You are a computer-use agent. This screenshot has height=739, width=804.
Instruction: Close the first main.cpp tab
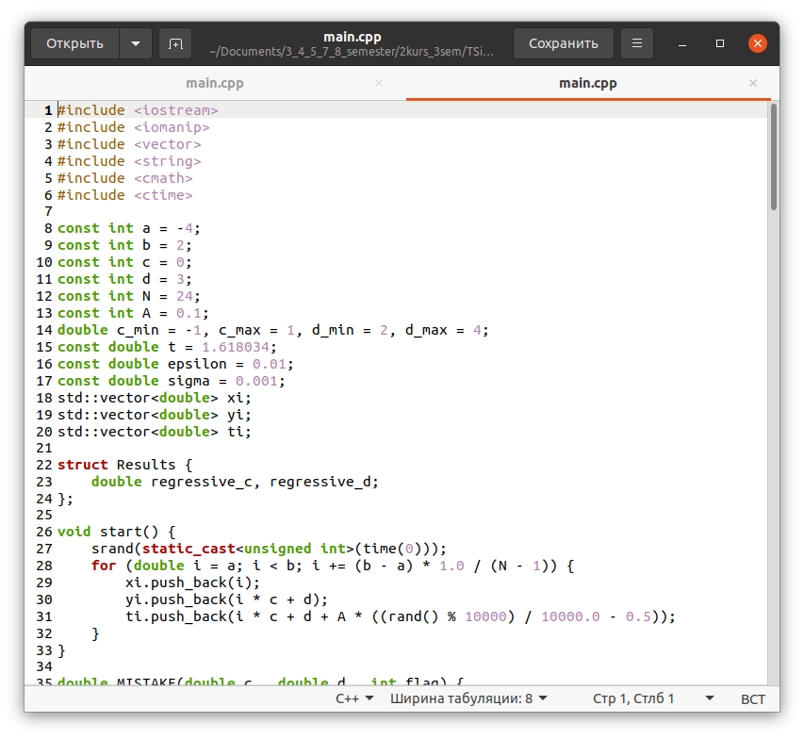point(379,83)
